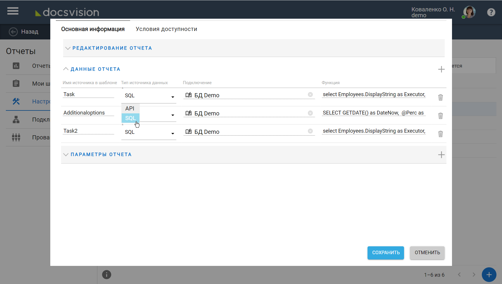Viewport: 502px width, 284px height.
Task: Delete the Additionaloptions data source row
Action: [440, 116]
